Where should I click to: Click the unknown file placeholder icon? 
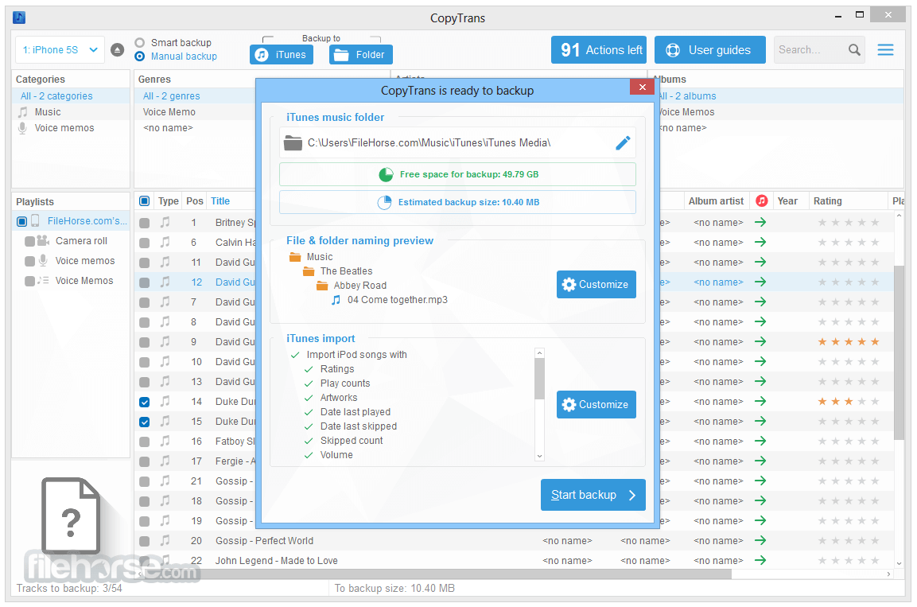tap(72, 516)
